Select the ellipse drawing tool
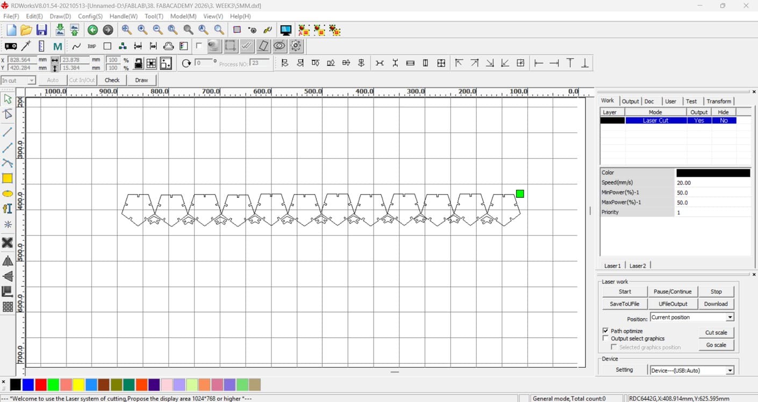The image size is (758, 402). 8,193
